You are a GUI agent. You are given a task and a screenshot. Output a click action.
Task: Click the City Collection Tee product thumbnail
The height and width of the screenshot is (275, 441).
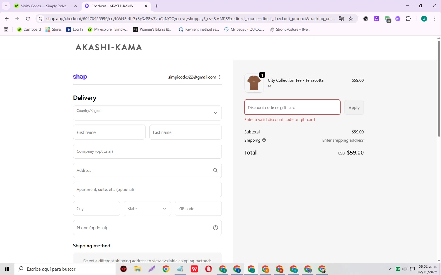coord(254,83)
